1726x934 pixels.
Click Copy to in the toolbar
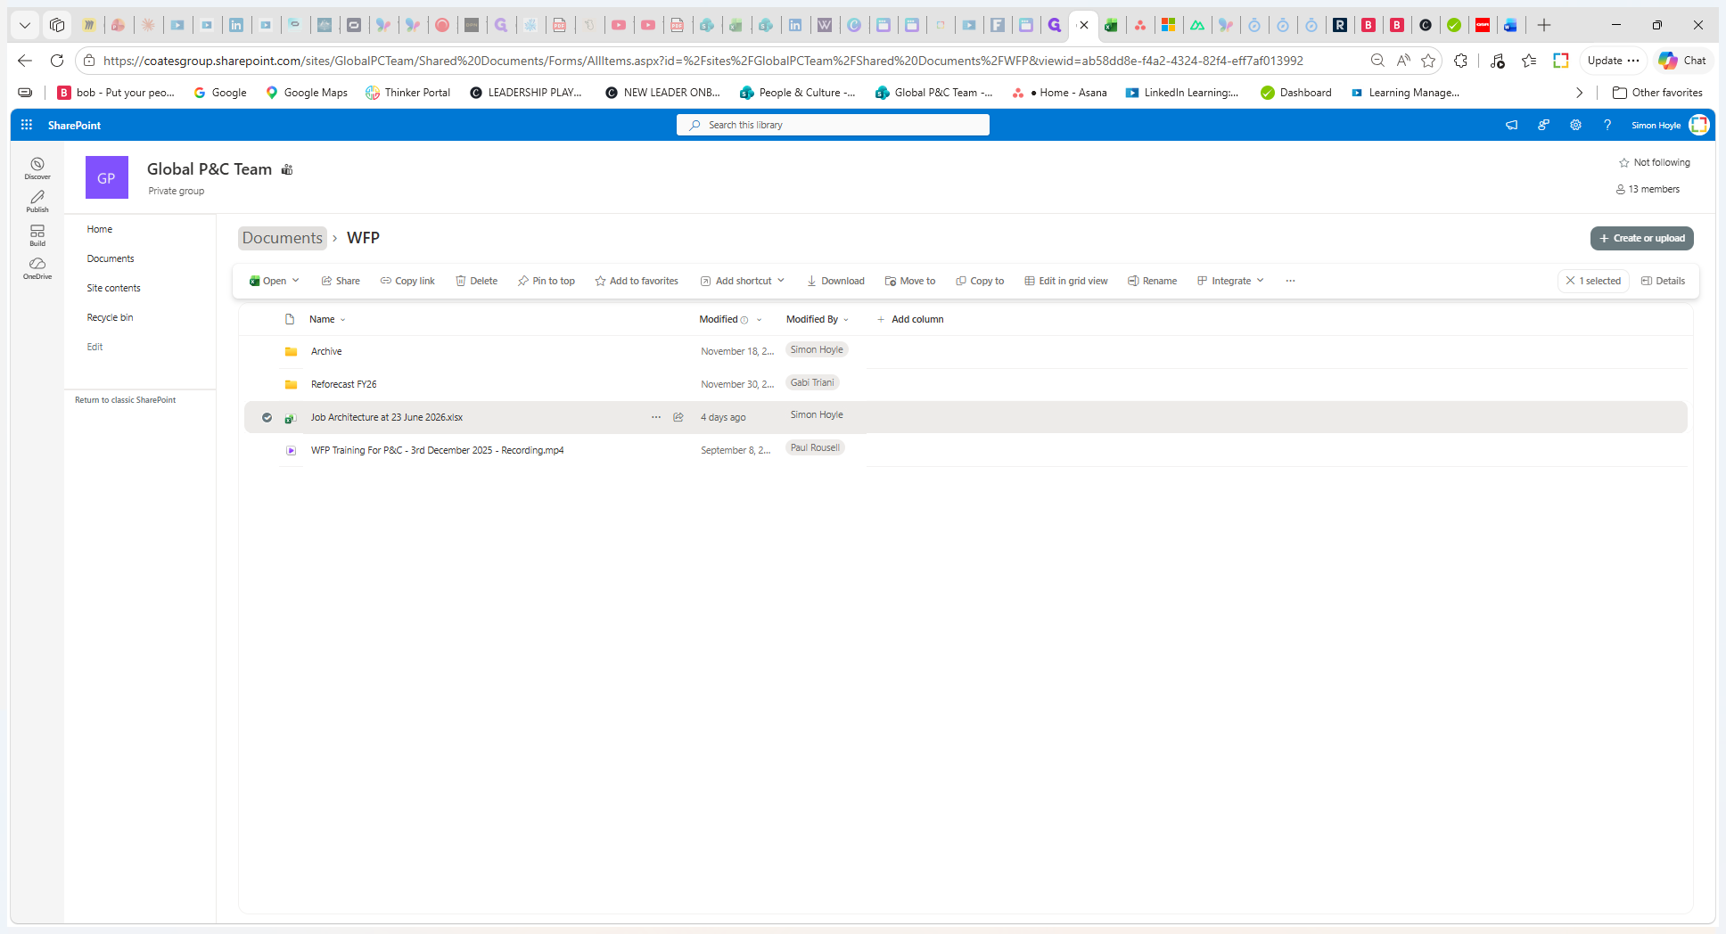(980, 281)
